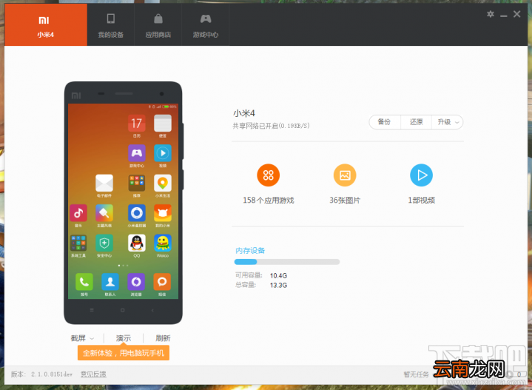Click the 全新体验，用电脑玩手机 tooltip banner
The width and height of the screenshot is (532, 390).
[124, 353]
